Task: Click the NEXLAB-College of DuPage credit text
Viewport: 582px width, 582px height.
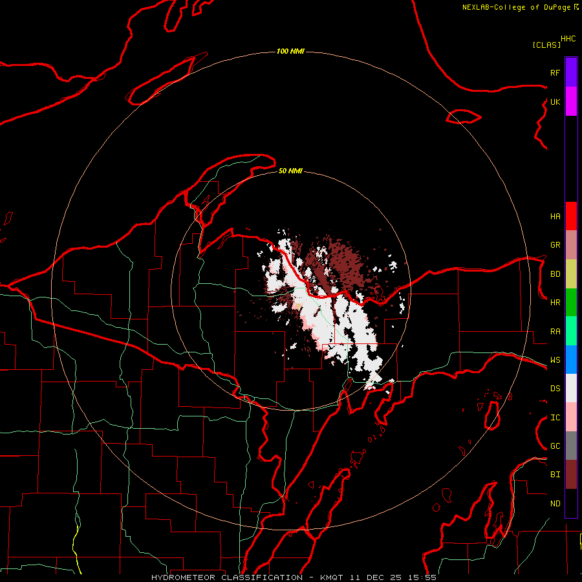Action: point(516,7)
